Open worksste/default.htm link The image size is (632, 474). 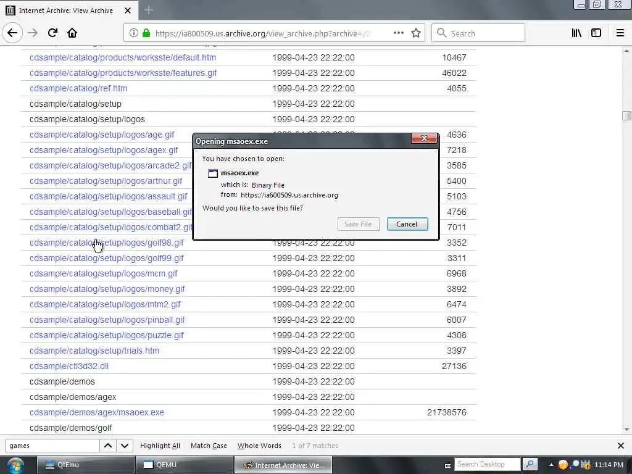(123, 57)
